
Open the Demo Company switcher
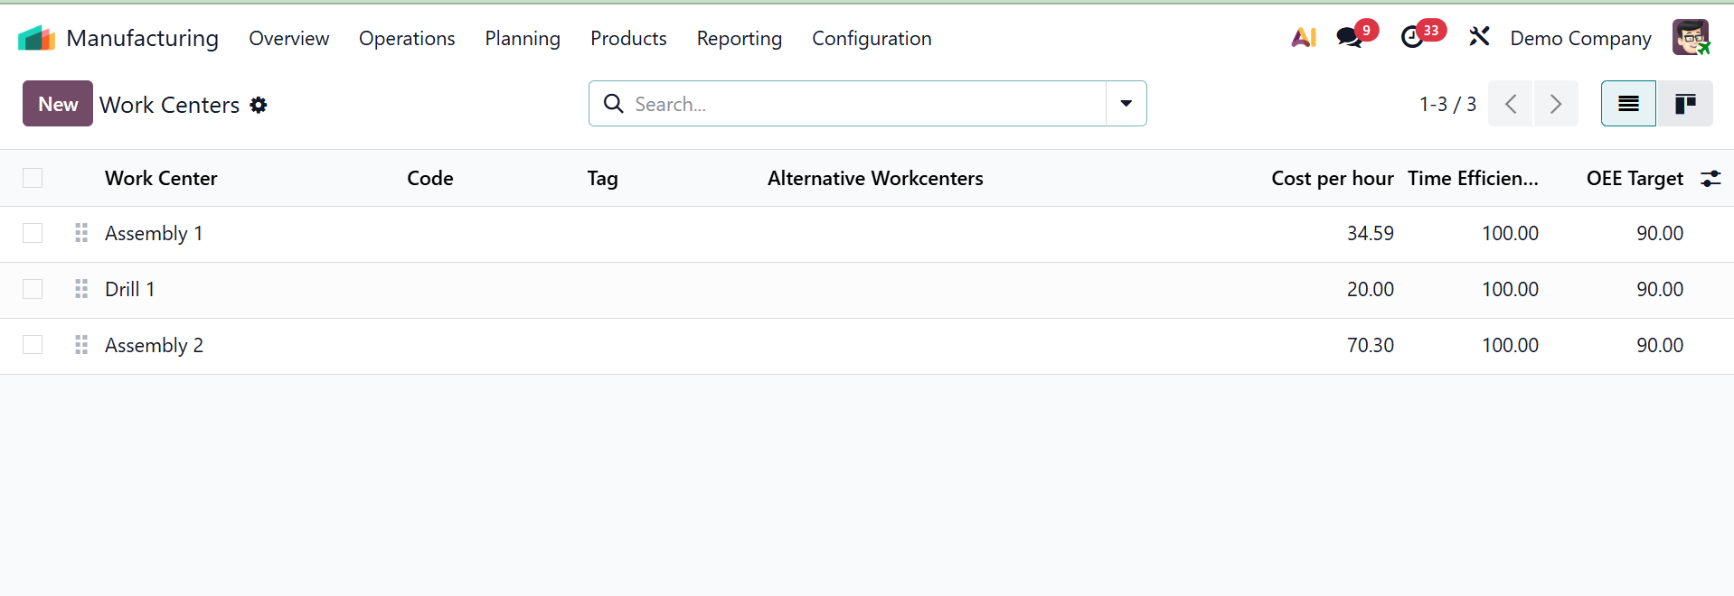1580,38
